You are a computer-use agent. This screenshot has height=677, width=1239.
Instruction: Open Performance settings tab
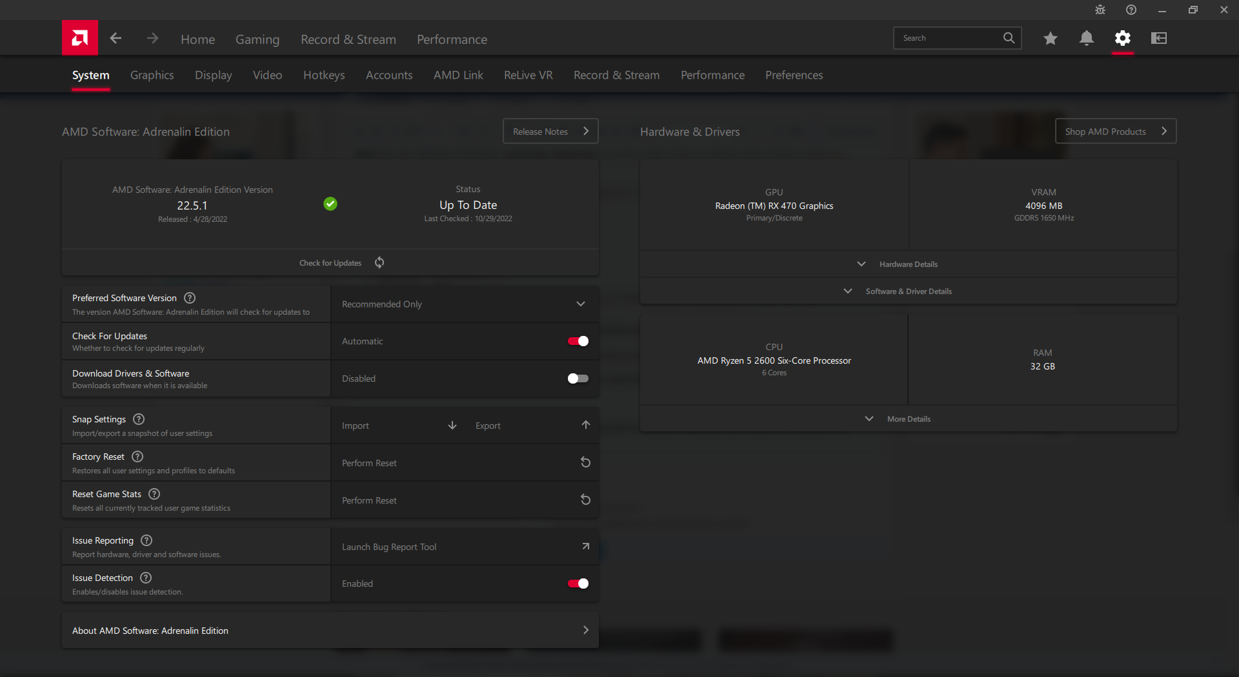(x=712, y=75)
